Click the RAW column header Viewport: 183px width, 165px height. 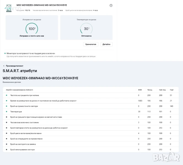tap(140, 90)
